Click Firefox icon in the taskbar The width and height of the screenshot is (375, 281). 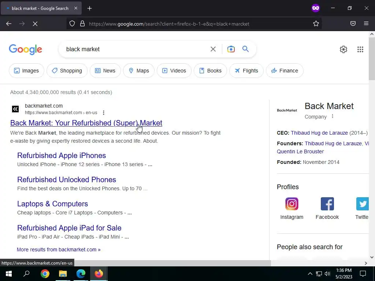[x=99, y=274]
